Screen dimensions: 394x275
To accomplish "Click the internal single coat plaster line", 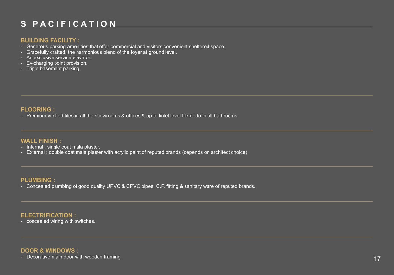I will (x=63, y=147).
